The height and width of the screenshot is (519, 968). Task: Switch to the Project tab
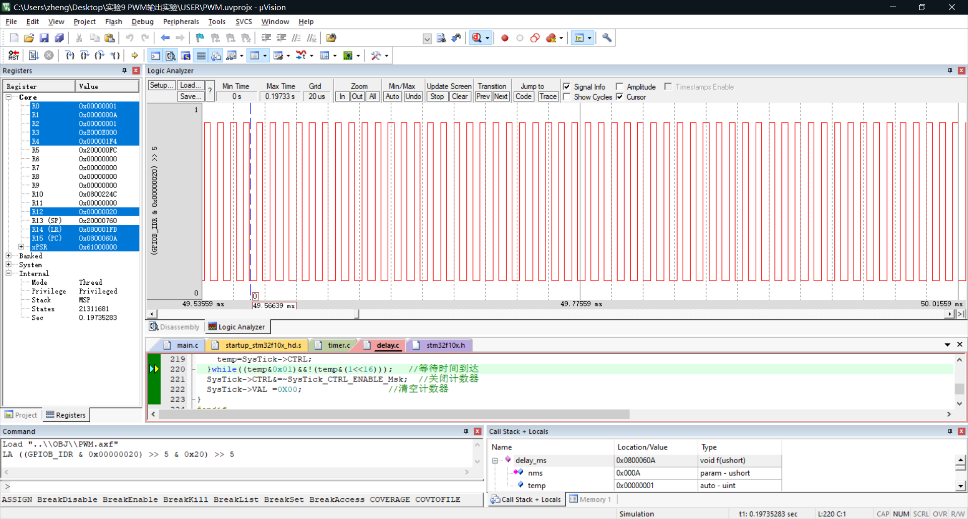21,415
